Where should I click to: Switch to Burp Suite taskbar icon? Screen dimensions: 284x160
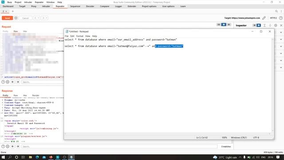point(58,157)
